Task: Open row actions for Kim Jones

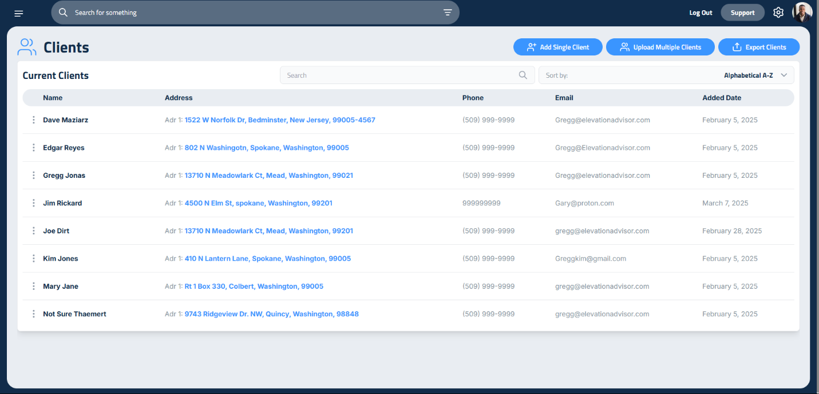Action: click(x=34, y=258)
